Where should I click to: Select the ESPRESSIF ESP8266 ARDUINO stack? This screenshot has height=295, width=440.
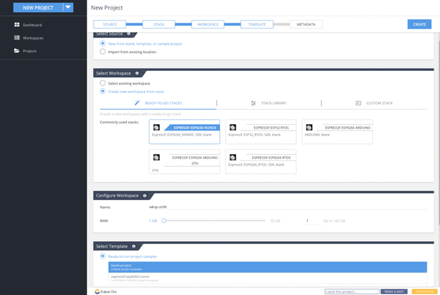pyautogui.click(x=337, y=132)
